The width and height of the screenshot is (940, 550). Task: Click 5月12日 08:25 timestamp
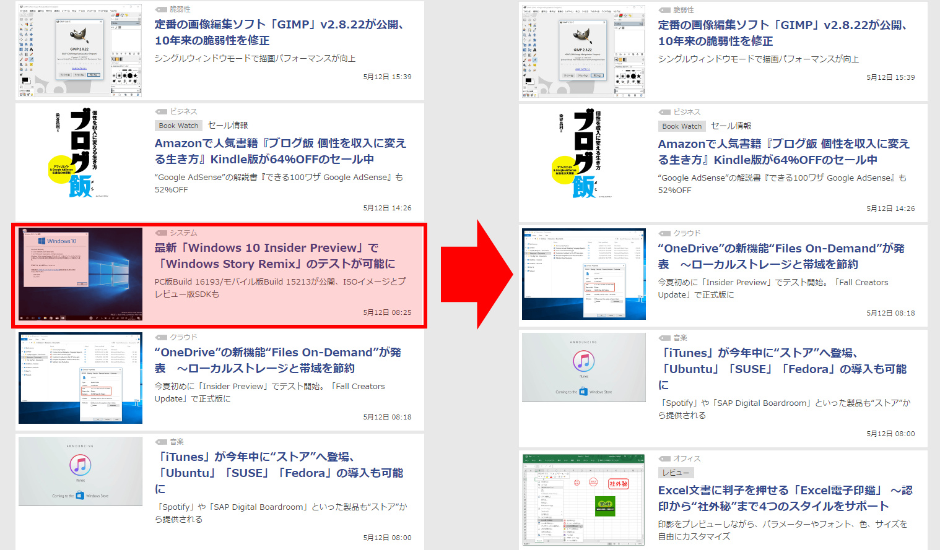point(387,312)
